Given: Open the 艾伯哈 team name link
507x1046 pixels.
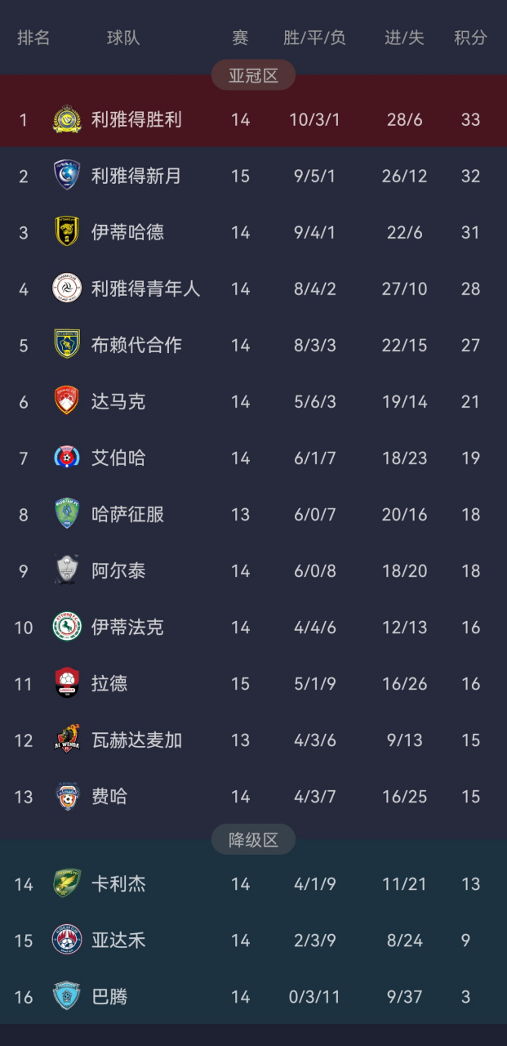Looking at the screenshot, I should pyautogui.click(x=118, y=458).
